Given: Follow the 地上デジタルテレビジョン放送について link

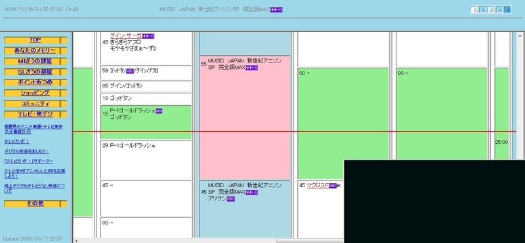Looking at the screenshot, I should pos(34,188).
